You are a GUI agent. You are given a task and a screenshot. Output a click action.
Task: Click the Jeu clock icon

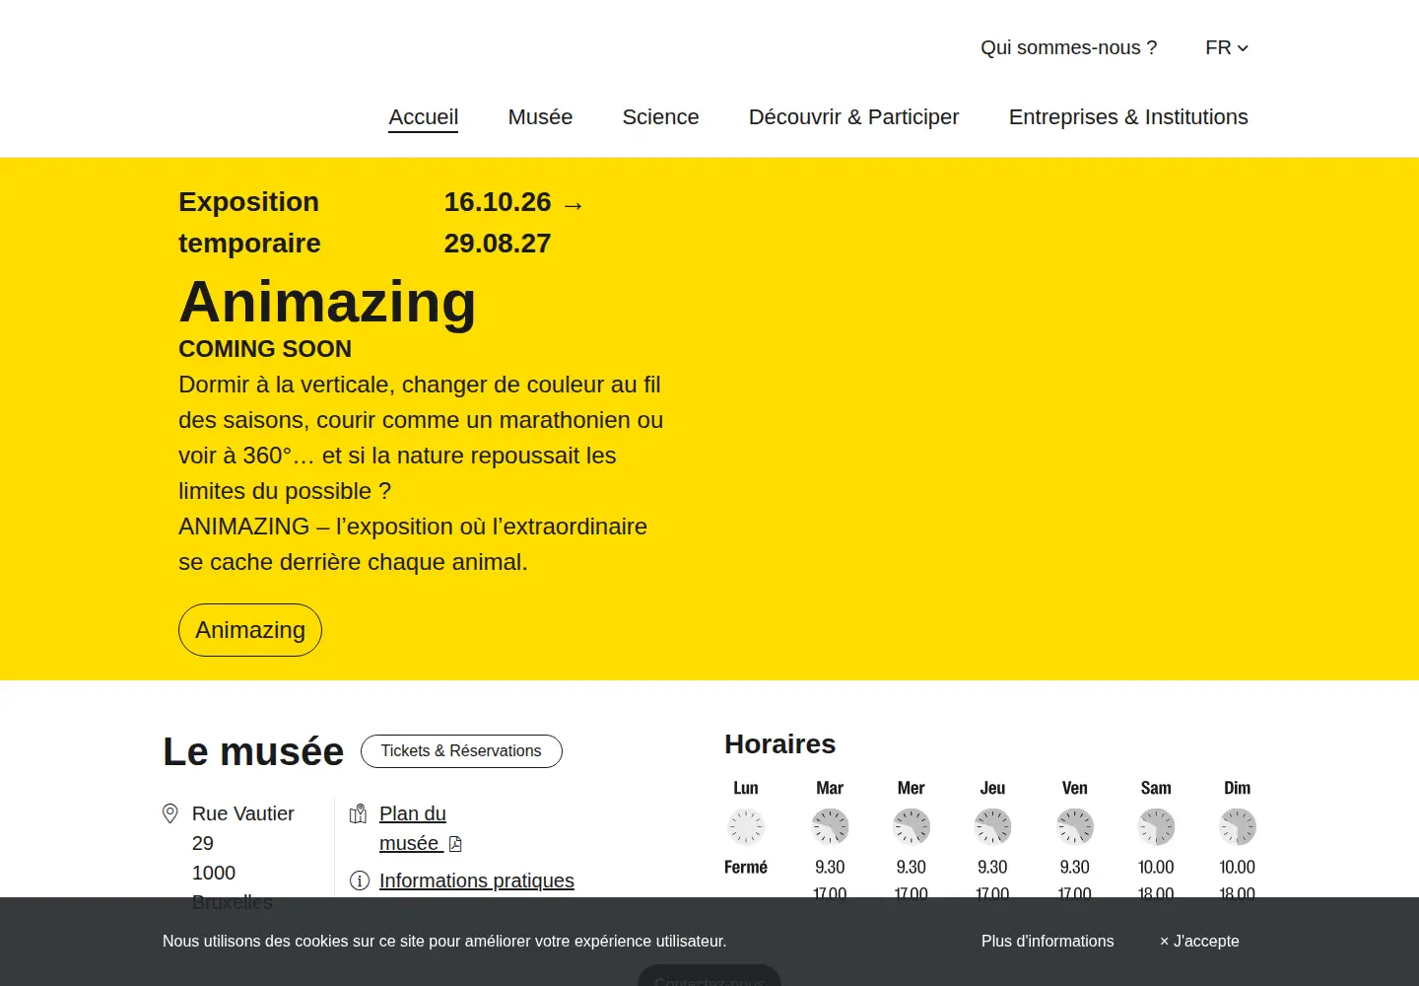click(992, 827)
